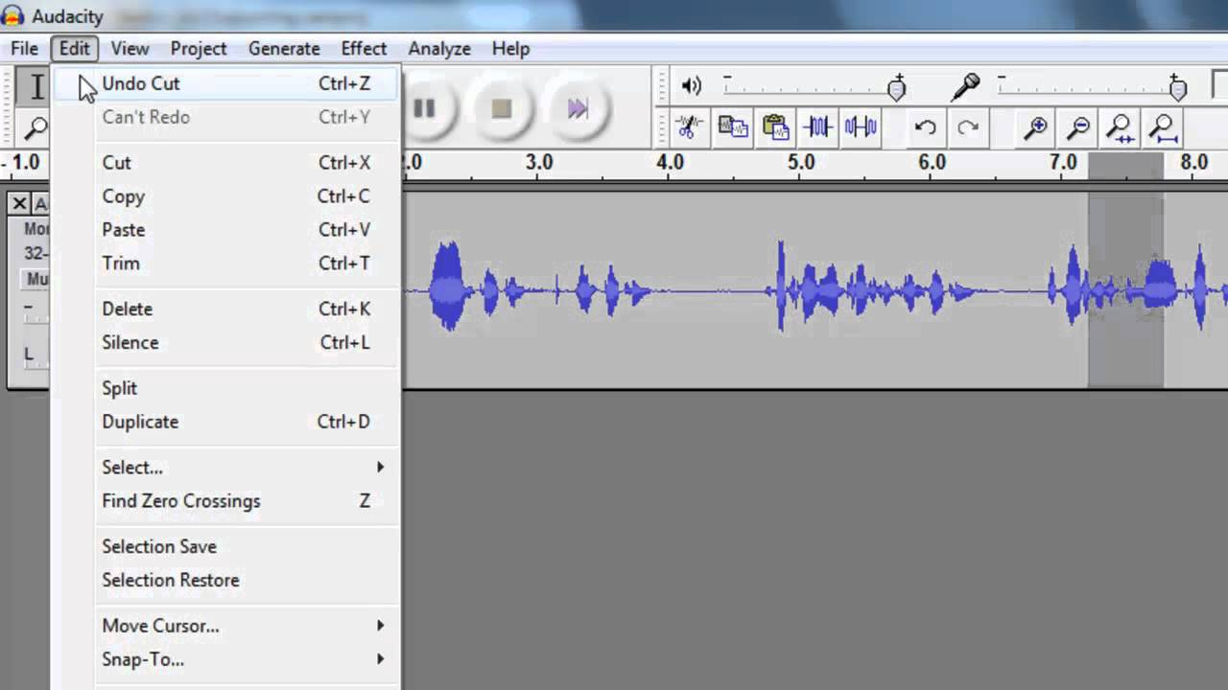
Task: Click the speaker output volume icon
Action: 691,86
